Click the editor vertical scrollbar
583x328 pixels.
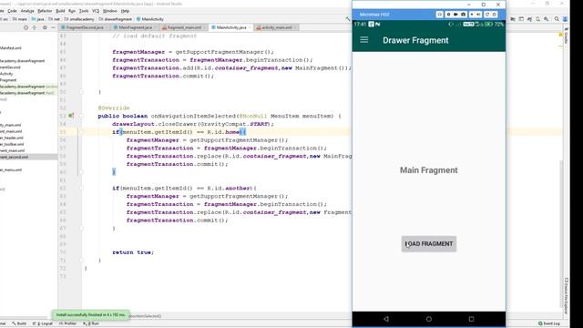pyautogui.click(x=561, y=234)
